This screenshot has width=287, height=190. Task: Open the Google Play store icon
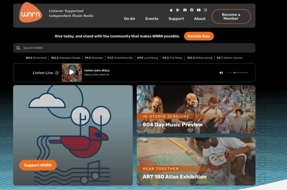point(178,10)
